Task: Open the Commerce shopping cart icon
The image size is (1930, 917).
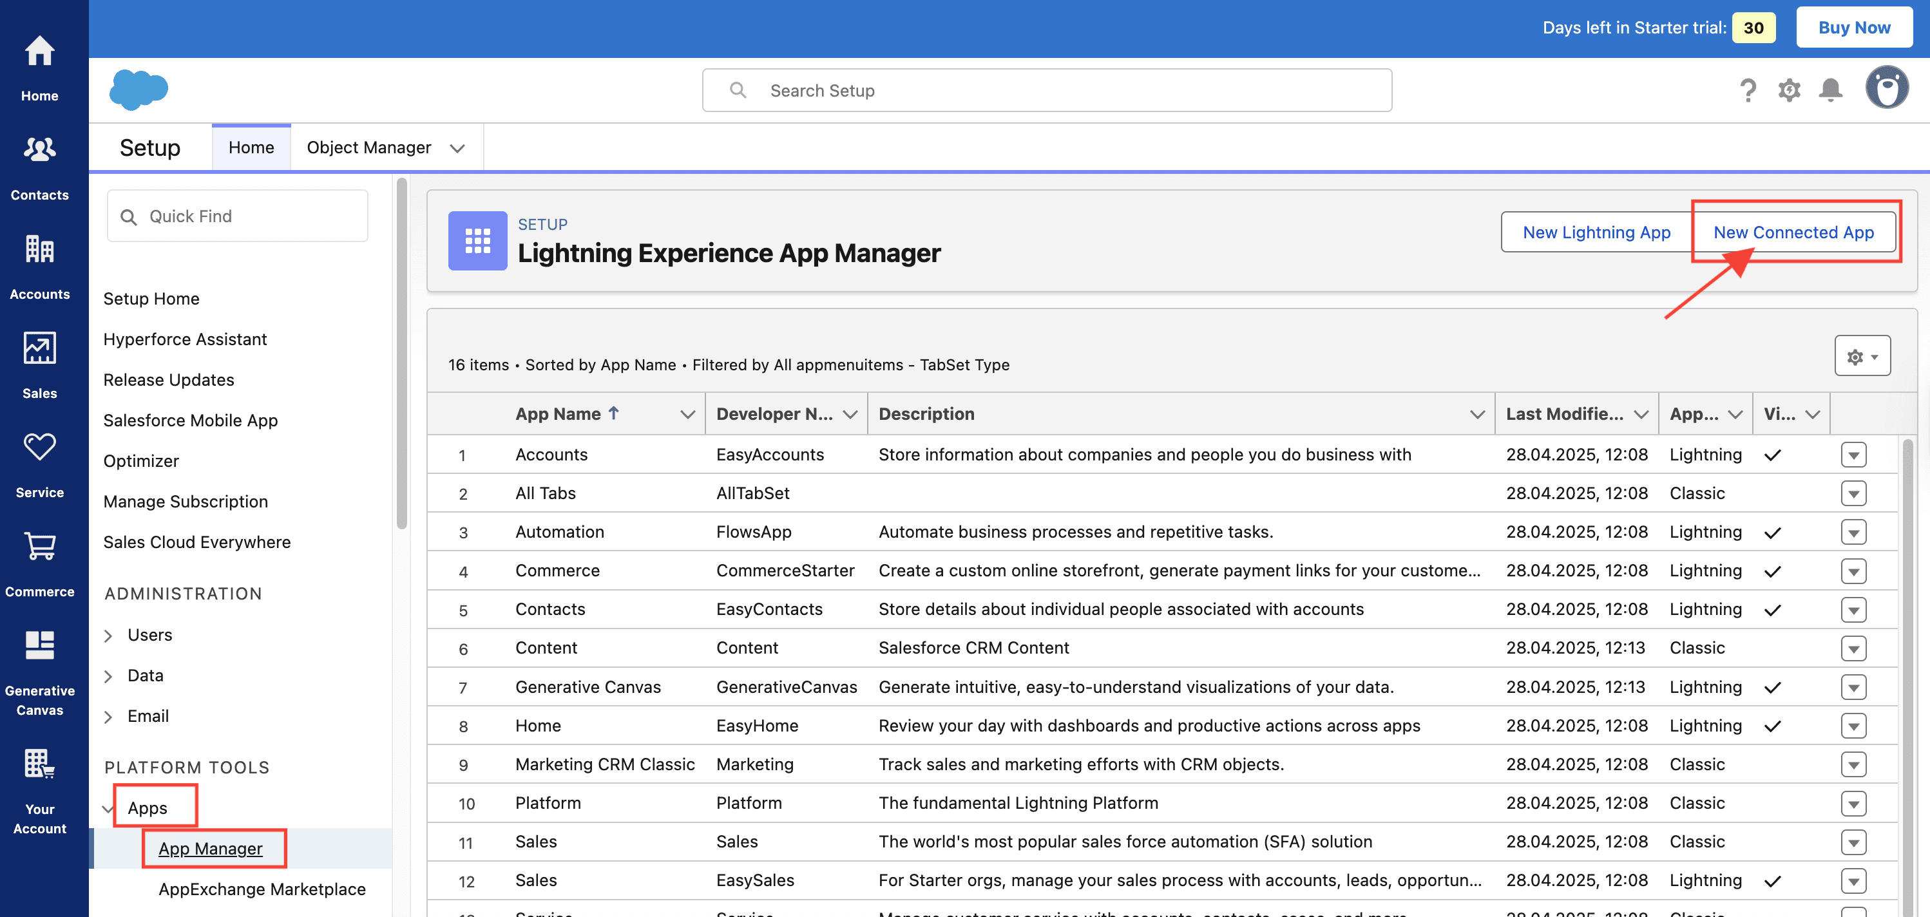Action: (x=39, y=546)
